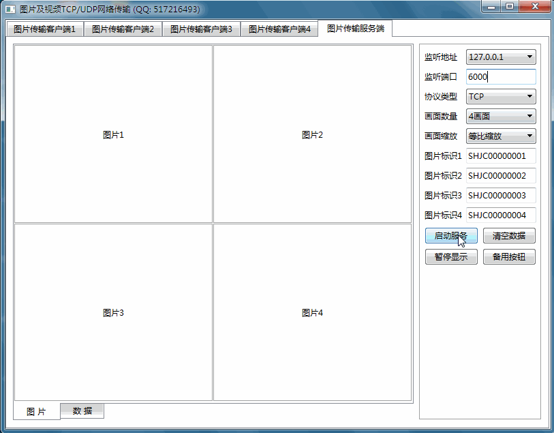Click the 监听端口 input field with 6000
Viewport: 554px width, 433px height.
pos(501,76)
